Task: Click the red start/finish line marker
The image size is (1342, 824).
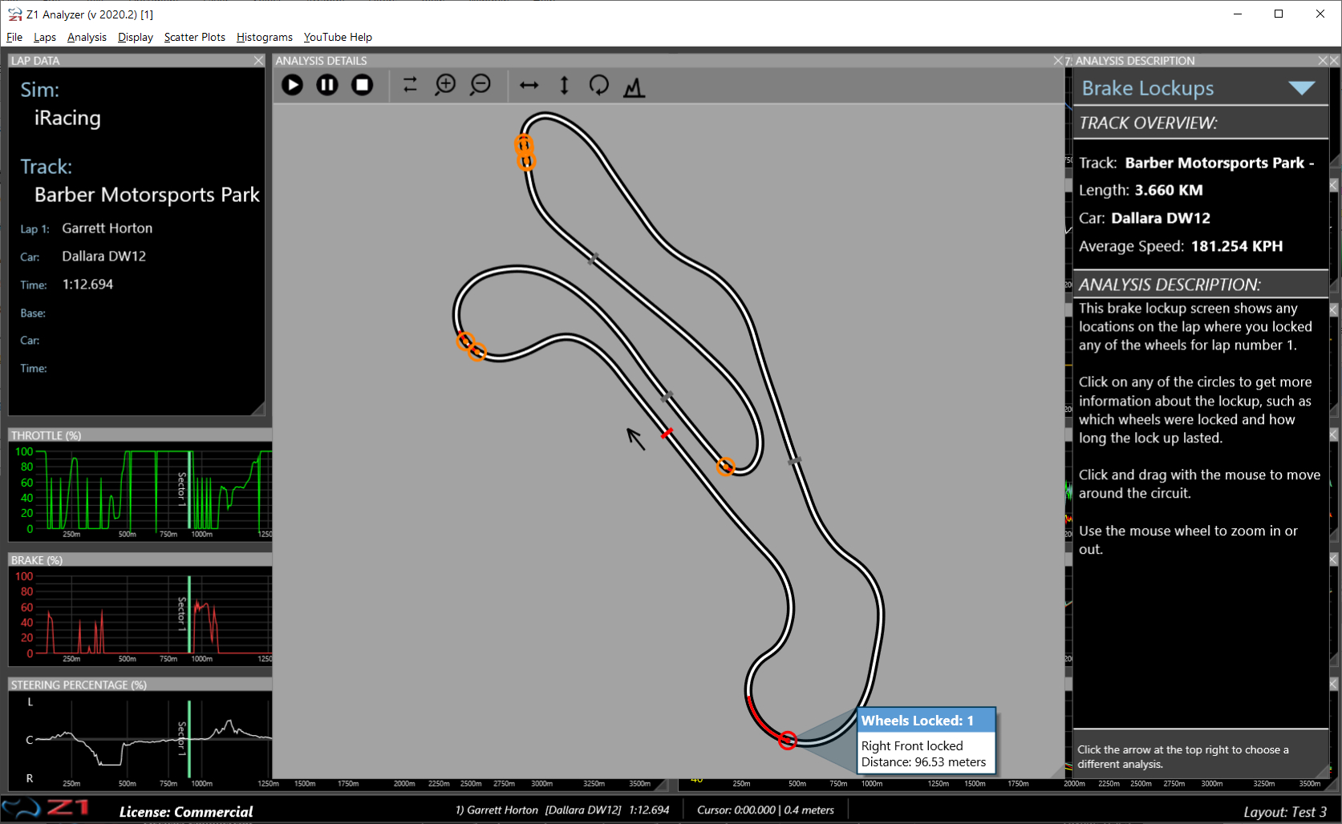Action: [667, 433]
